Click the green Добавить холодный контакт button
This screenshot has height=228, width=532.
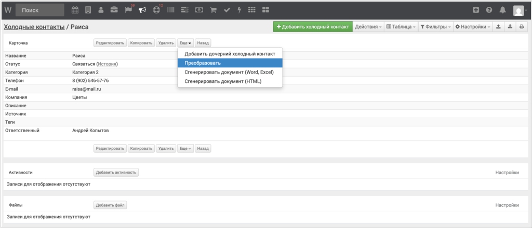coord(312,26)
